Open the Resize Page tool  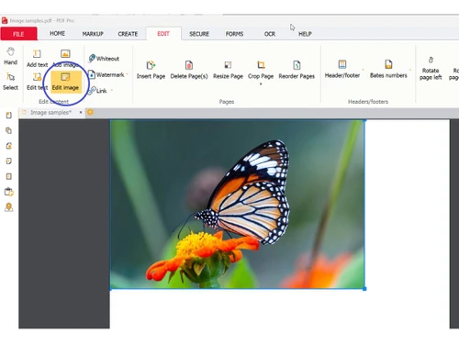(228, 70)
